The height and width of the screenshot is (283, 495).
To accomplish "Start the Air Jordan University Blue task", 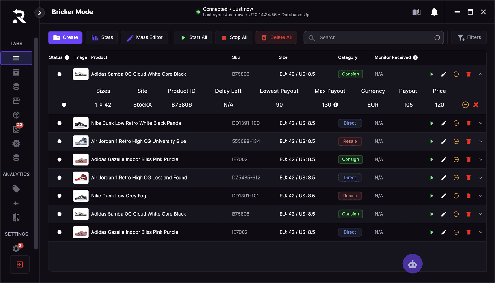I will (432, 141).
